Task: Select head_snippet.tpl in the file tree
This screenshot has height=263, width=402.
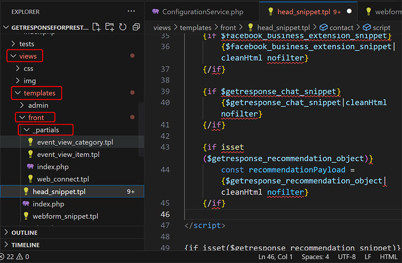Action: [x=72, y=191]
